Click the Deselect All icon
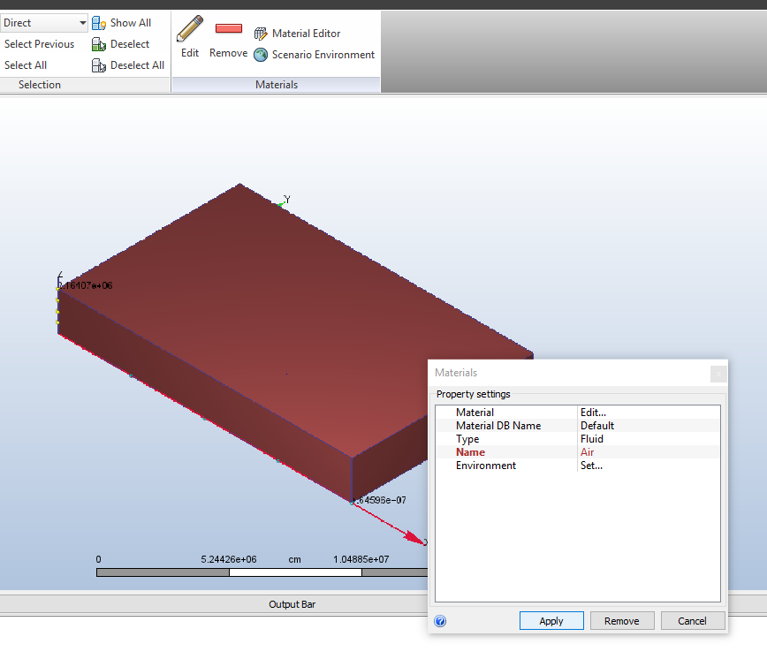The height and width of the screenshot is (659, 767). pos(99,65)
